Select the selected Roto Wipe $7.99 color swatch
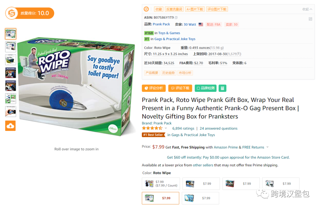 coord(160,198)
